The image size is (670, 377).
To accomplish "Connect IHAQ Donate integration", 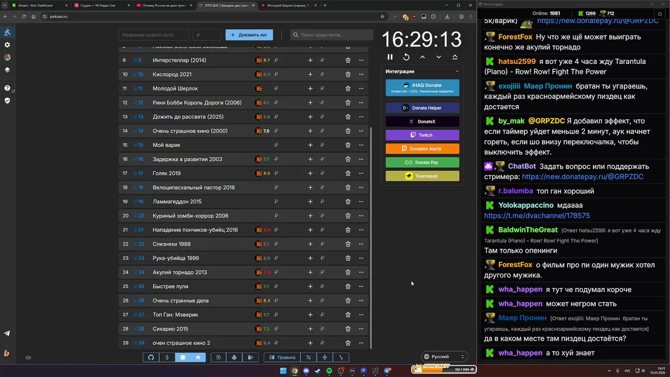I will click(422, 88).
